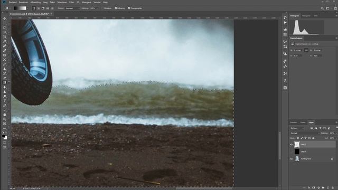Delete the selected layer
This screenshot has width=338, height=190.
(x=333, y=188)
